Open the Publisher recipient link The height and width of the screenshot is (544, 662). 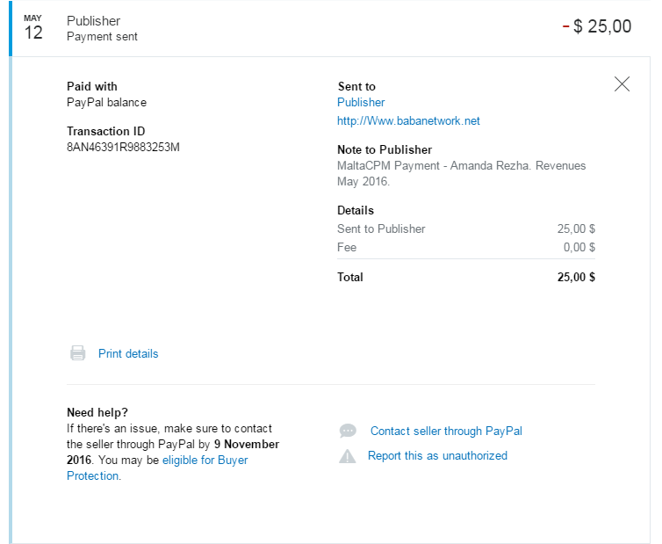361,102
